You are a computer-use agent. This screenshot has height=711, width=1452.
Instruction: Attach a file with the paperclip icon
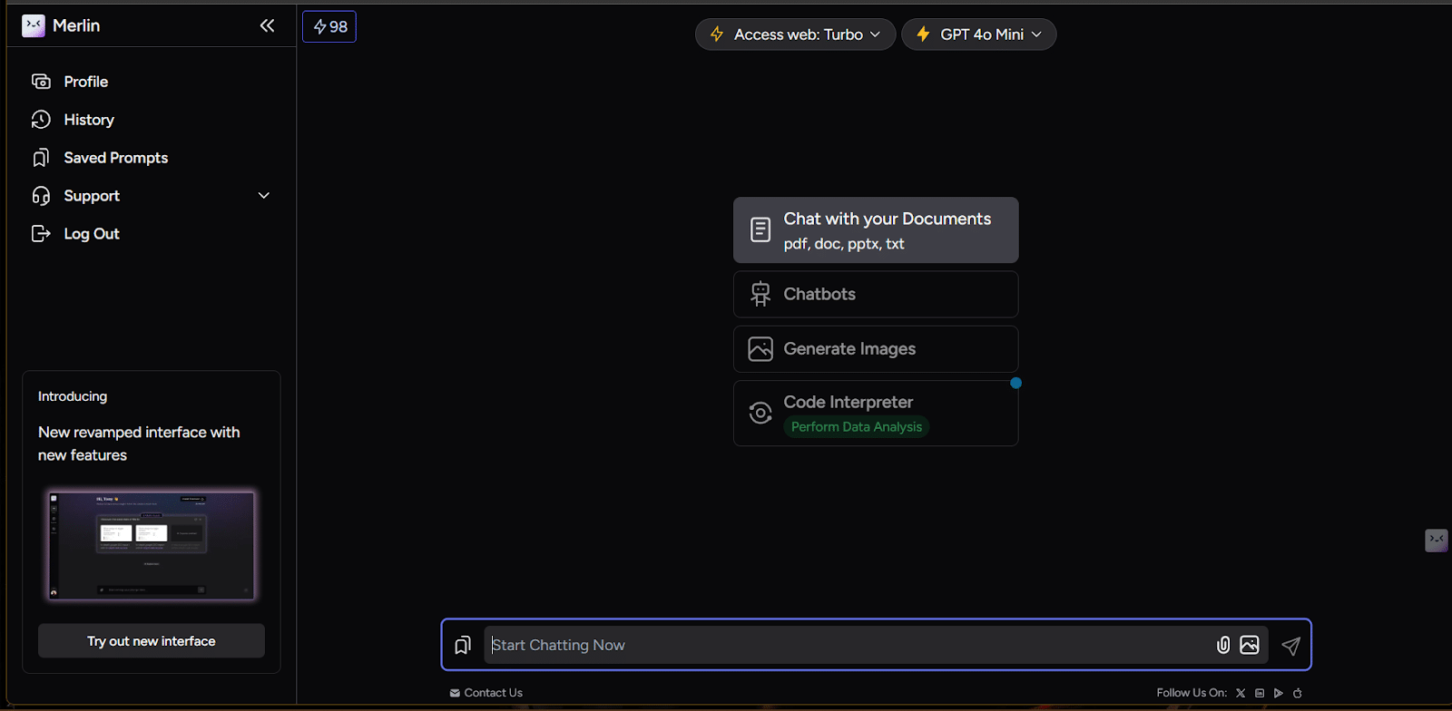point(1223,645)
